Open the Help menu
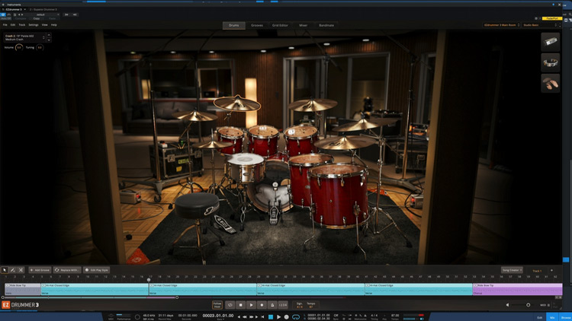 (54, 25)
